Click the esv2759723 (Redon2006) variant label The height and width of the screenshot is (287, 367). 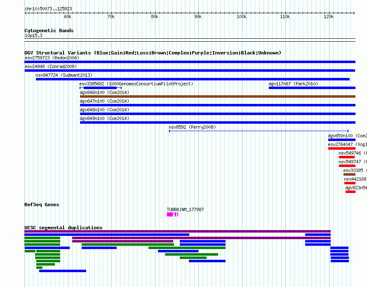pyautogui.click(x=52, y=58)
